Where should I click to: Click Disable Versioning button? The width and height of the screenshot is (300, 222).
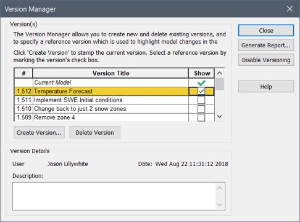click(x=266, y=60)
